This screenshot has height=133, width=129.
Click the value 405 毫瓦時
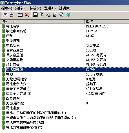click(x=94, y=89)
